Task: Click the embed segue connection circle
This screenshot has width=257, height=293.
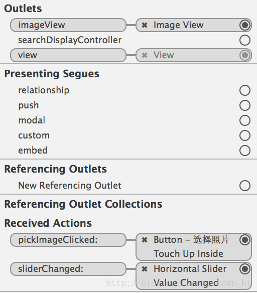Action: (x=245, y=151)
